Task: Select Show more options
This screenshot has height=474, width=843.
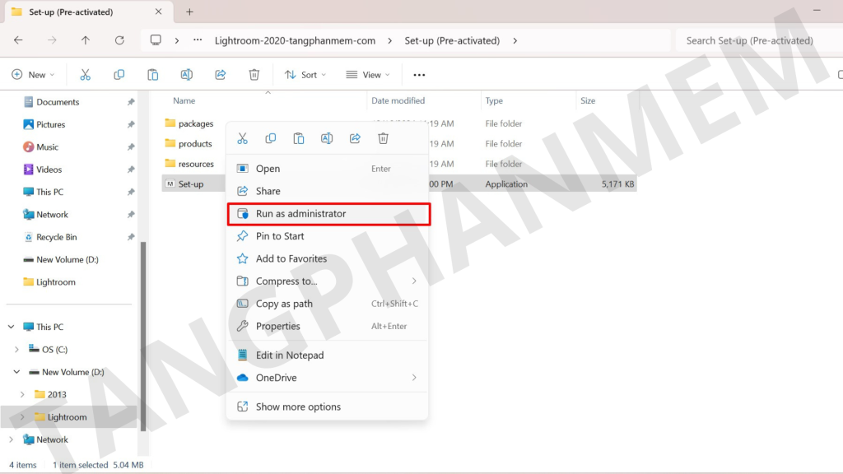Action: coord(327,407)
